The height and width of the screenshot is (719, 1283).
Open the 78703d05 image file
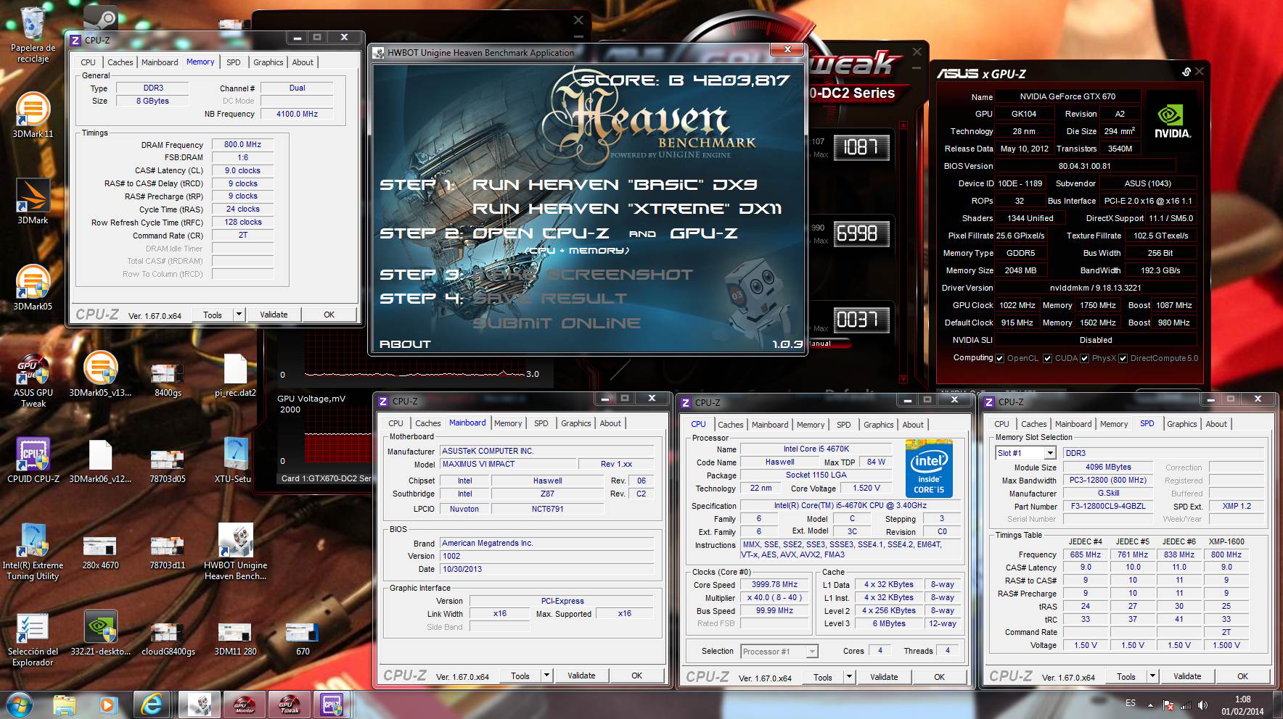pyautogui.click(x=168, y=465)
